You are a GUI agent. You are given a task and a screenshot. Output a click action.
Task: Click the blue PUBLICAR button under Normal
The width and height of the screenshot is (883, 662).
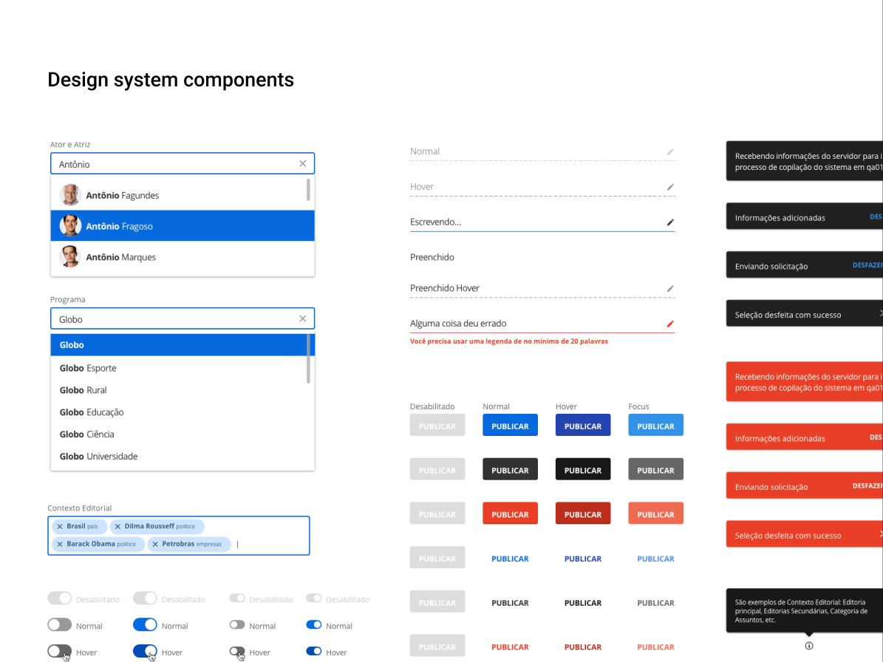(x=510, y=426)
